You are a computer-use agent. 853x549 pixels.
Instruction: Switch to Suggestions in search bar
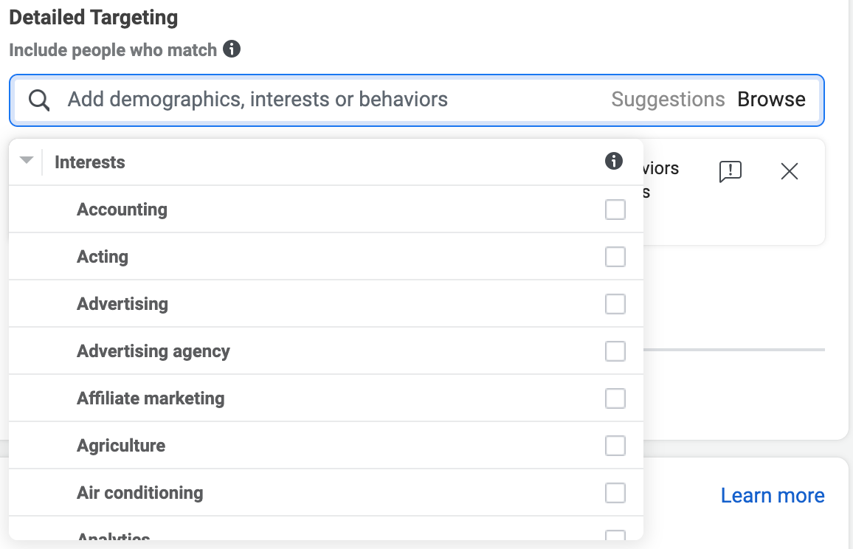(x=668, y=100)
